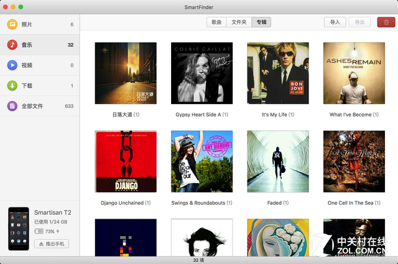This screenshot has height=264, width=398.
Task: Switch to the 歌曲 songs tab
Action: 216,22
